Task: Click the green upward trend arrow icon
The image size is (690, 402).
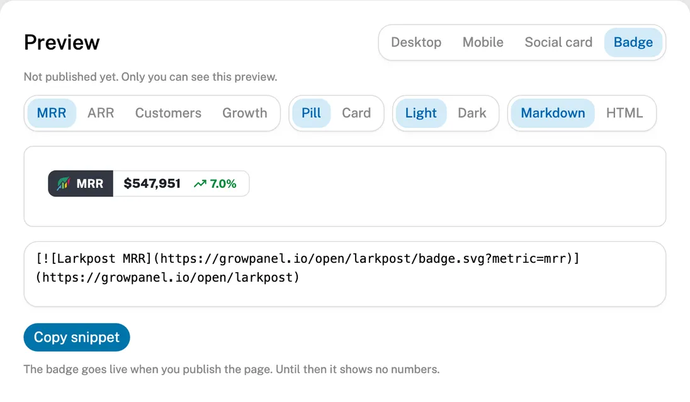Action: click(200, 183)
